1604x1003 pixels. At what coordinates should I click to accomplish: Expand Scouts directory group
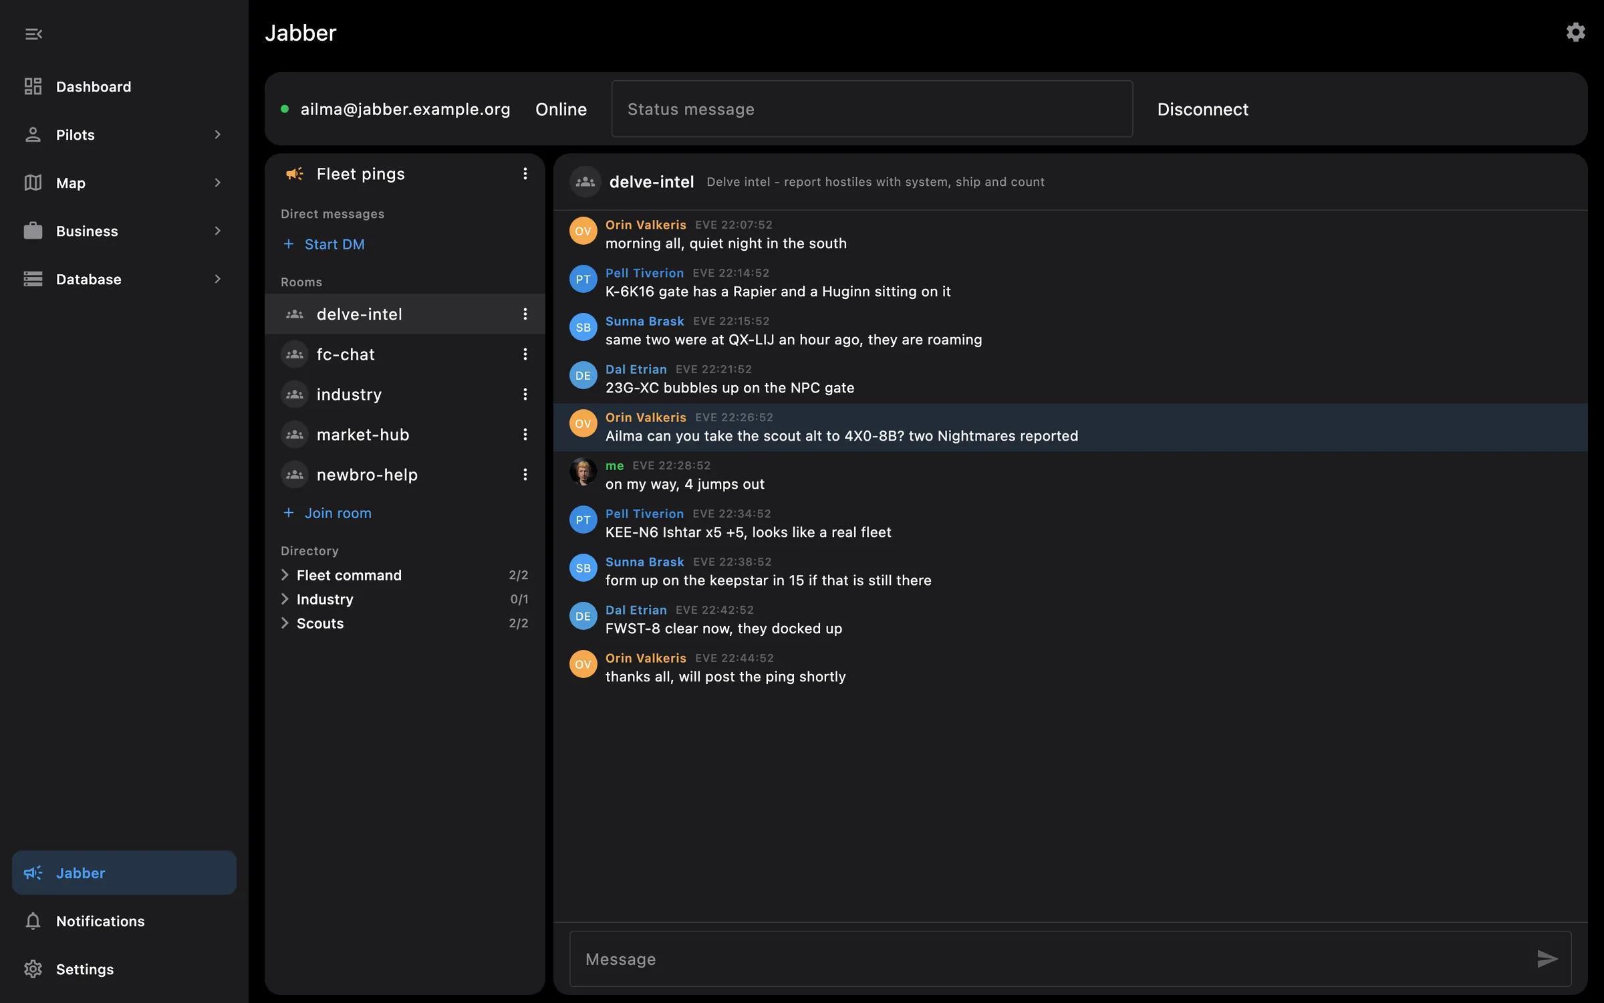point(405,623)
